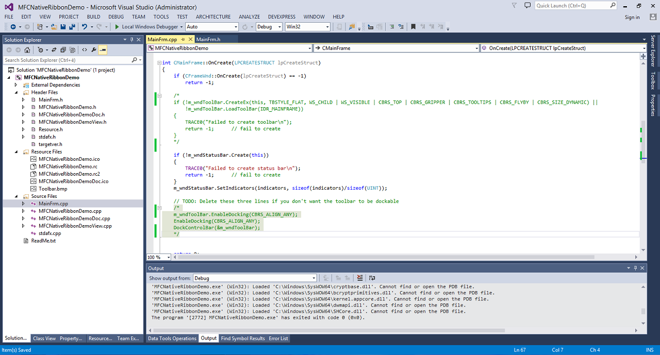Click the notifications flag icon in title bar
660x355 pixels.
[x=514, y=6]
